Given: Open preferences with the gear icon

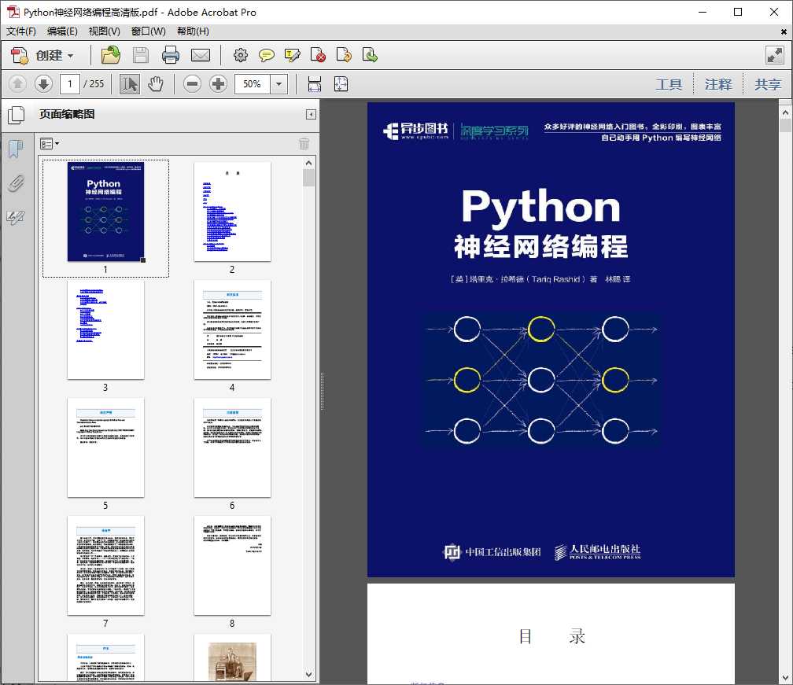Looking at the screenshot, I should point(240,55).
